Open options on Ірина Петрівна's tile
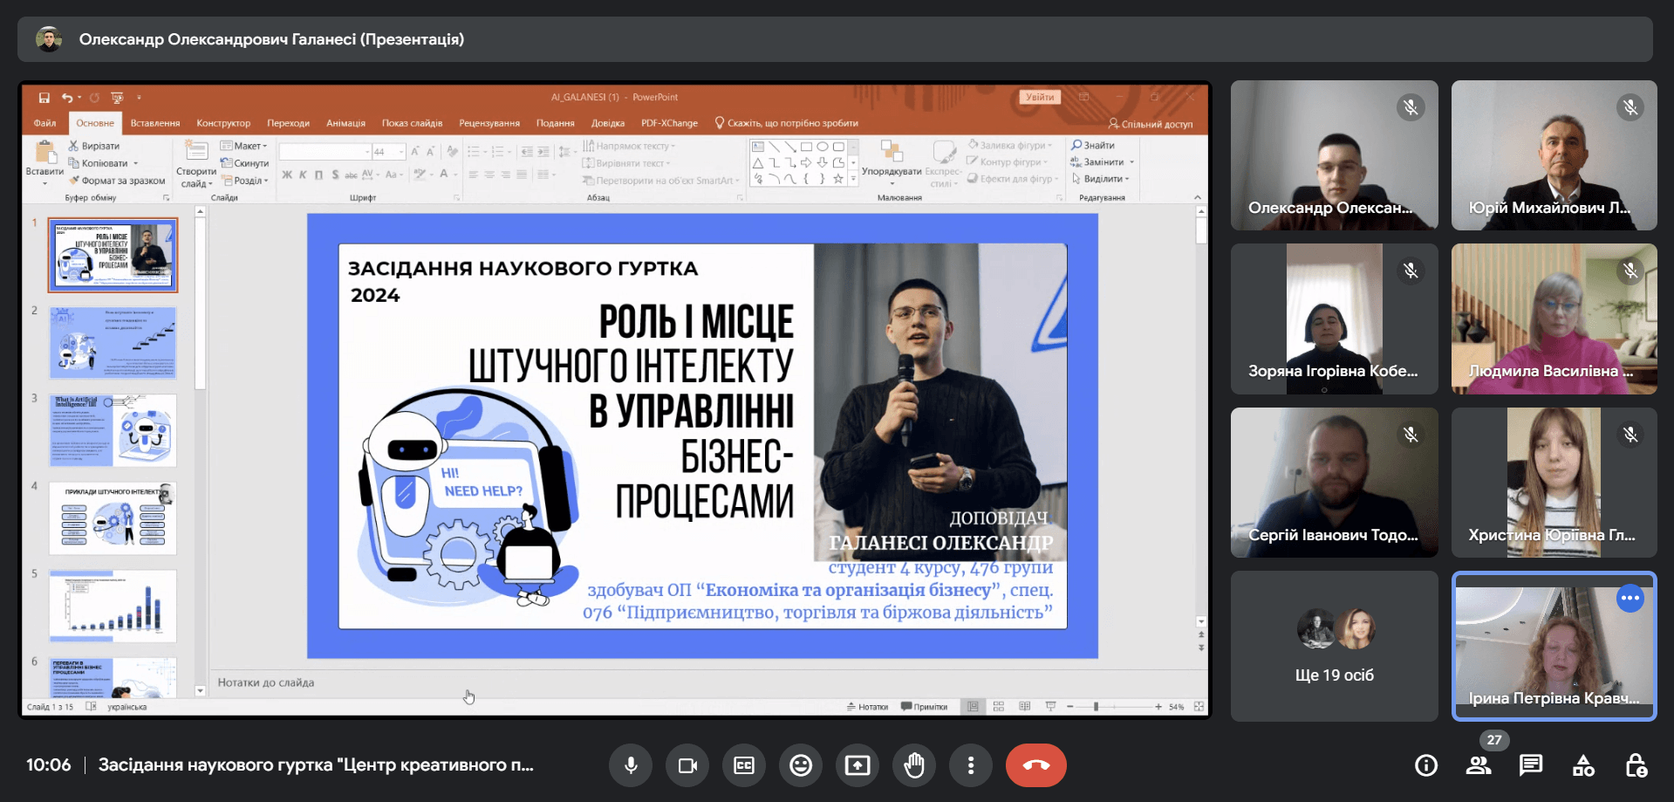1674x802 pixels. tap(1630, 598)
